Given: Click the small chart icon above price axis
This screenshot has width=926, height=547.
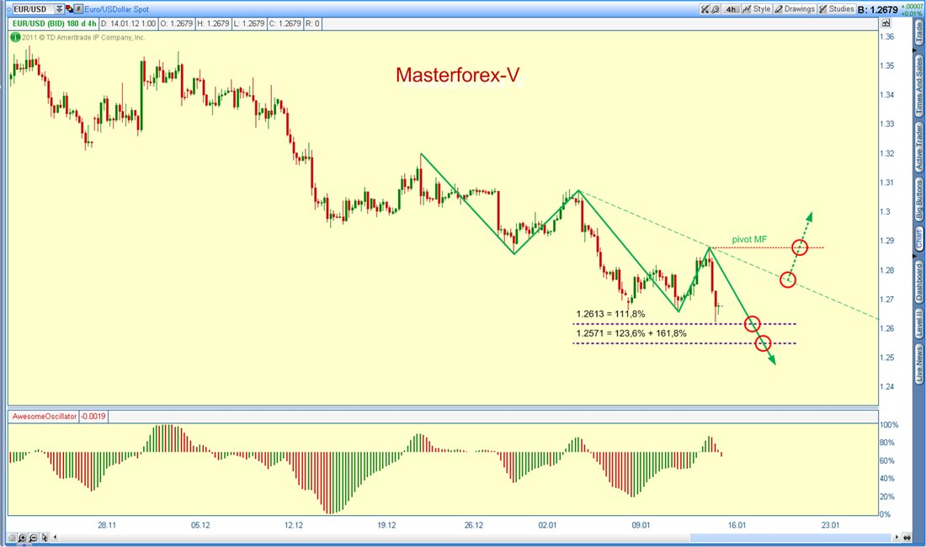Looking at the screenshot, I should pyautogui.click(x=886, y=23).
